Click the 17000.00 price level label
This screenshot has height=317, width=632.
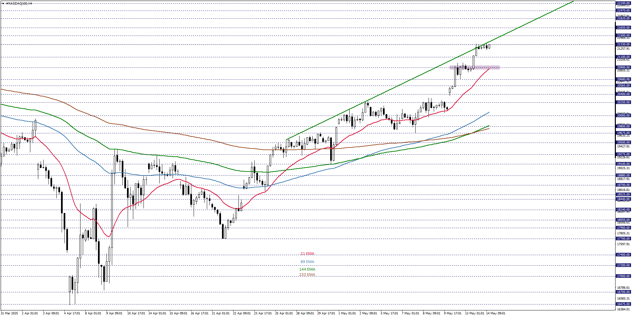623,276
